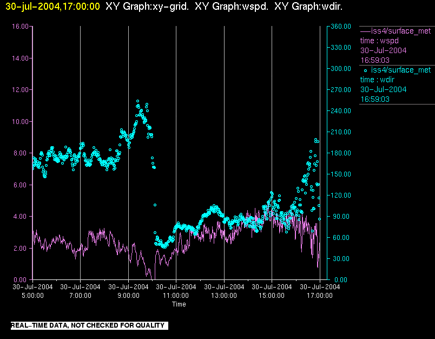Screen dimensions: 435x339
Task: Click the Time axis title
Action: pos(179,304)
